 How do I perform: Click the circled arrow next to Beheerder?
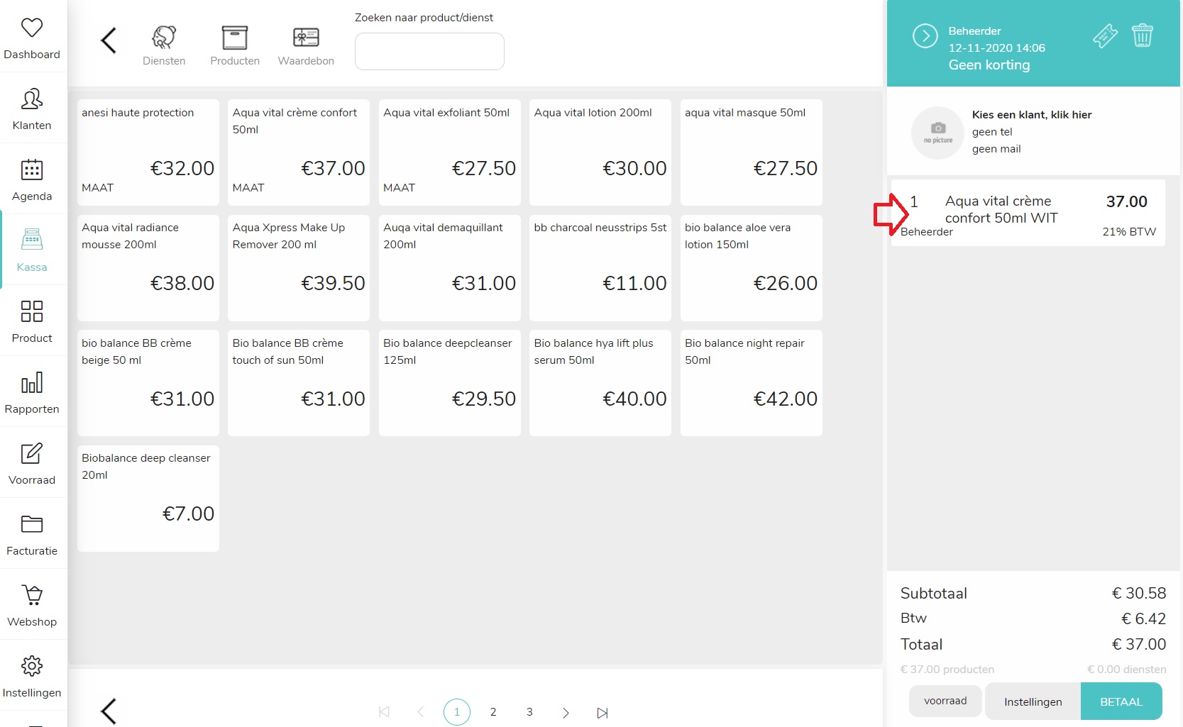click(x=925, y=35)
